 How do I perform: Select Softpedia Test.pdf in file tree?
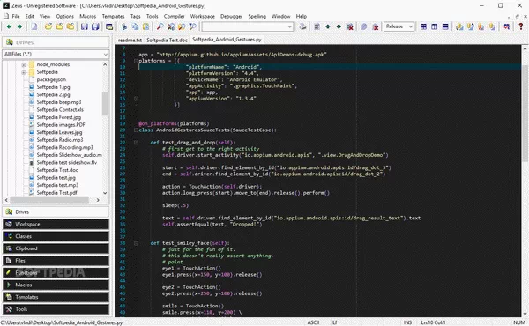(x=56, y=193)
